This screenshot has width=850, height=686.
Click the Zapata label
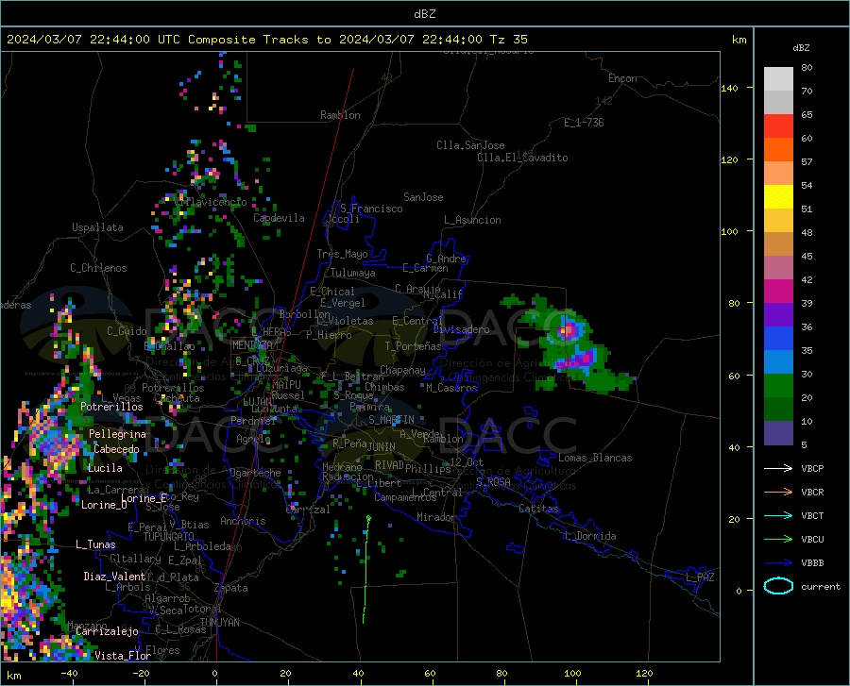231,588
